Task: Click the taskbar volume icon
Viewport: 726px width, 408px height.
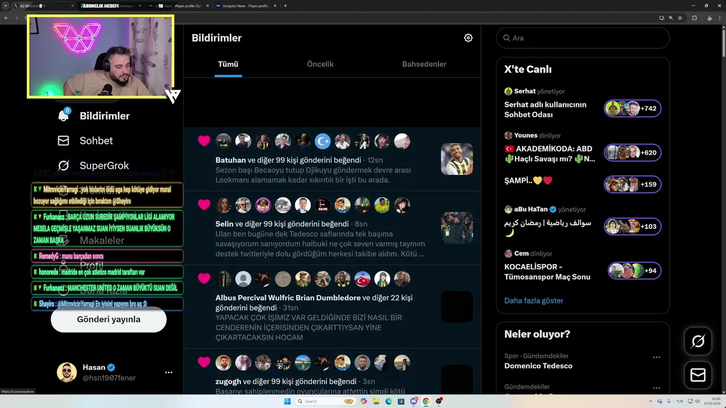Action: point(697,401)
